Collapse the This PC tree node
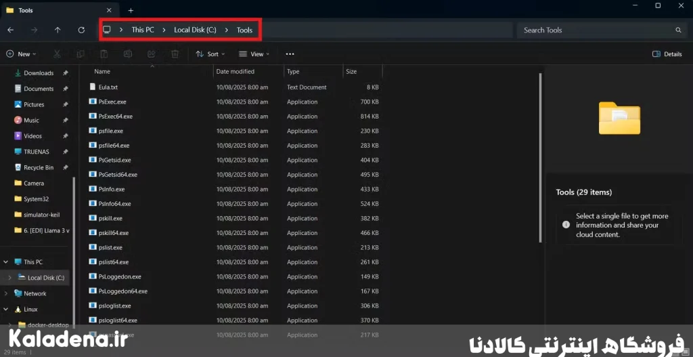The width and height of the screenshot is (693, 357). [5, 262]
